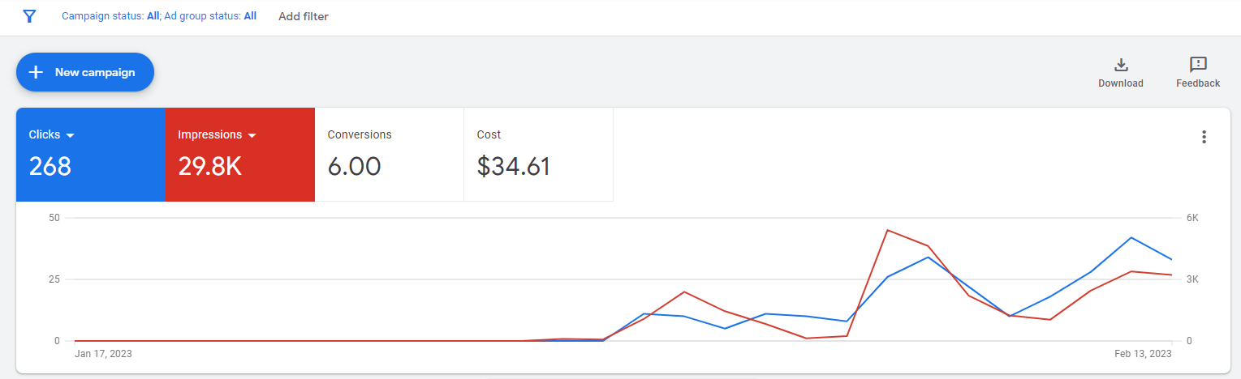Click the 6K right axis label
The height and width of the screenshot is (379, 1241).
(1192, 218)
